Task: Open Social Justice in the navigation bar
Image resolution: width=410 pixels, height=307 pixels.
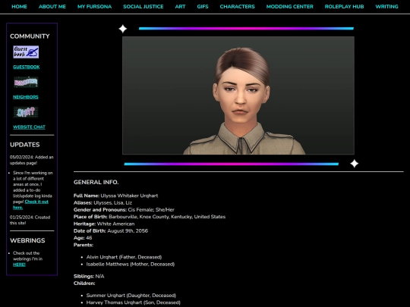Action: pos(143,7)
